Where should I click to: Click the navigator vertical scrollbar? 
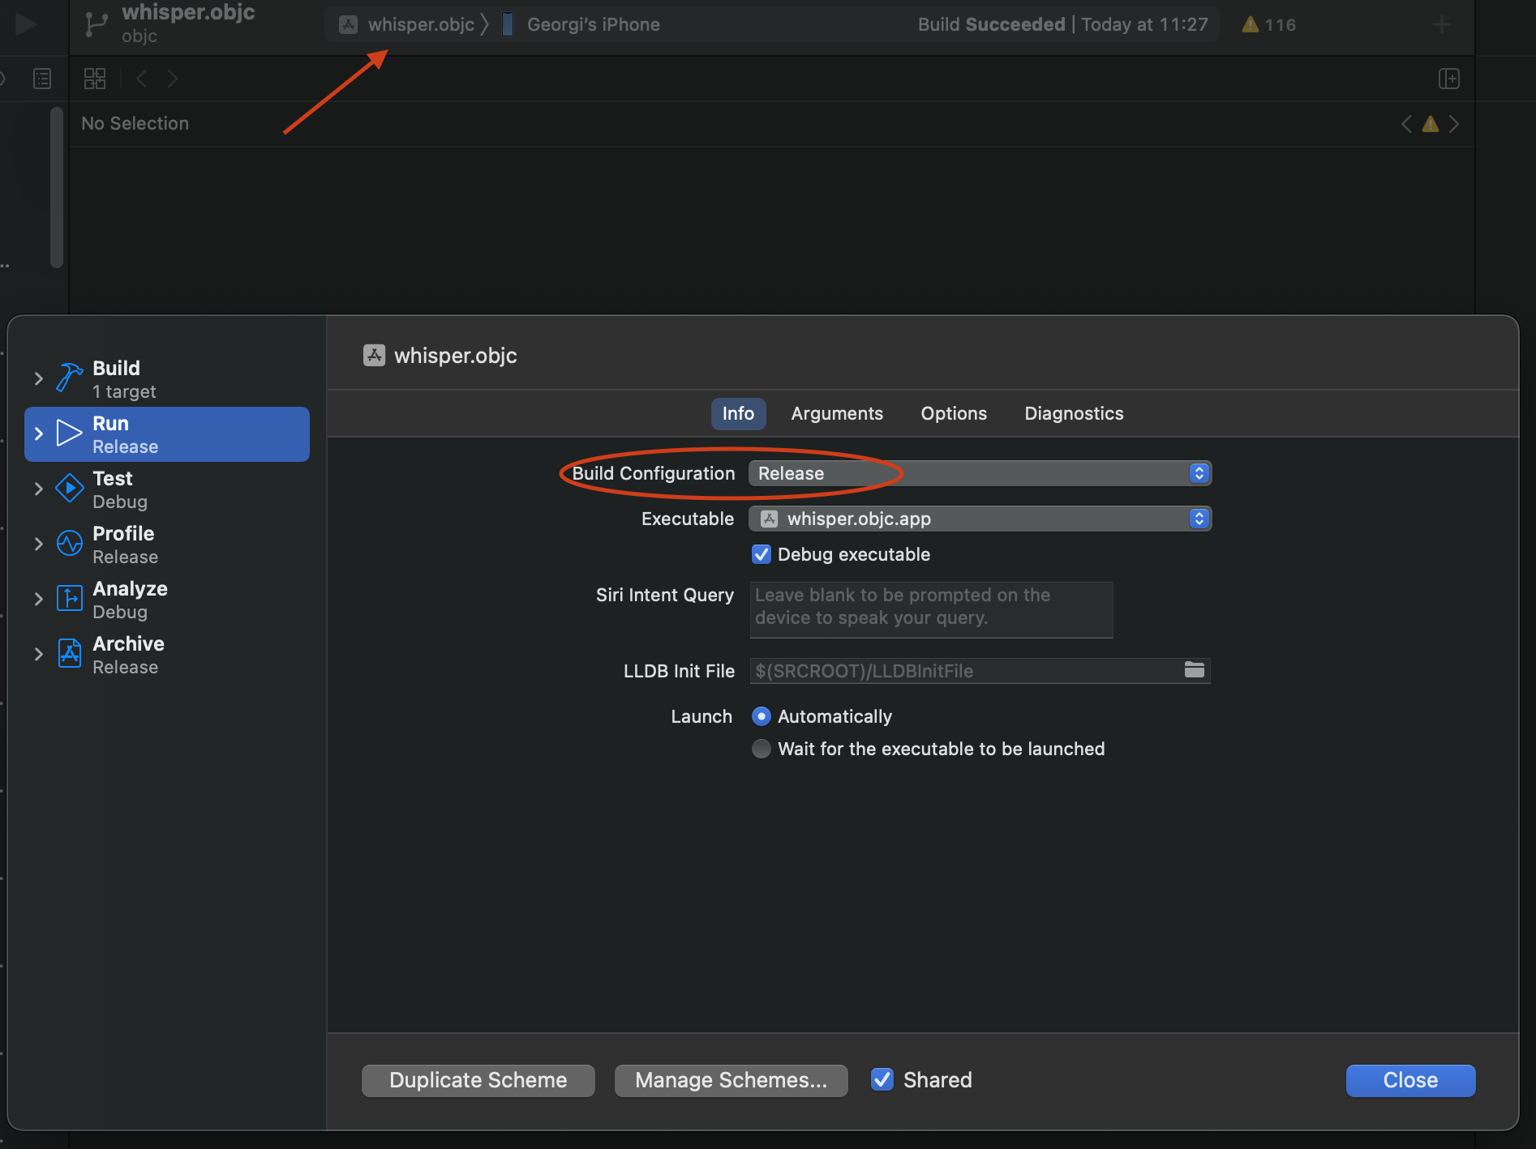(56, 187)
